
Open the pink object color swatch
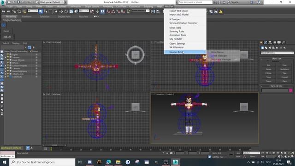pos(291,90)
